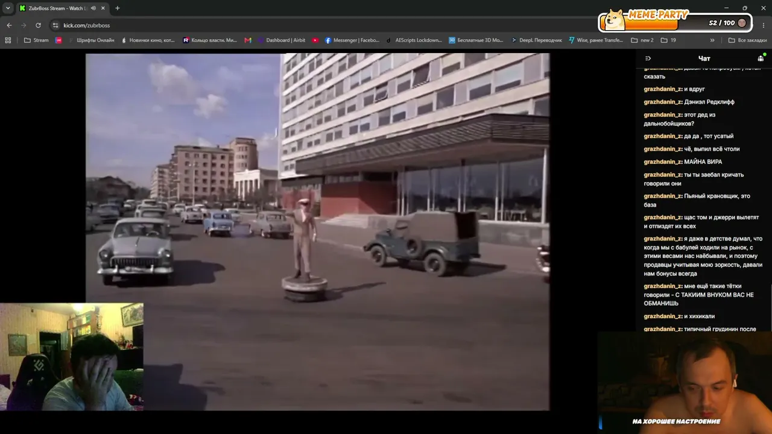Click chat message 'щас том и джерри вылетят'

click(701, 222)
